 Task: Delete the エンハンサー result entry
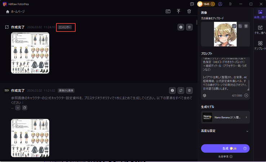(x=189, y=27)
